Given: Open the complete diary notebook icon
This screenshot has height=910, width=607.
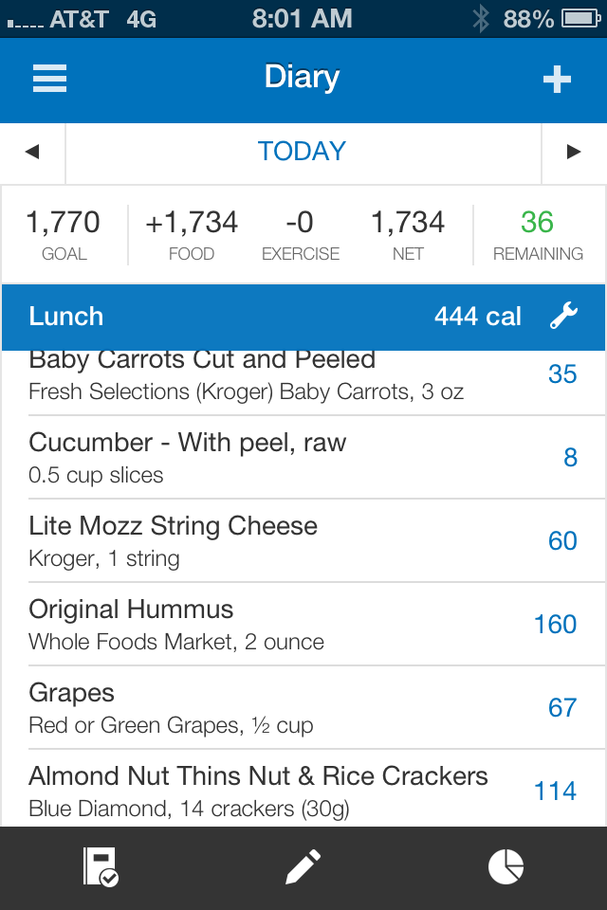Looking at the screenshot, I should point(101,866).
